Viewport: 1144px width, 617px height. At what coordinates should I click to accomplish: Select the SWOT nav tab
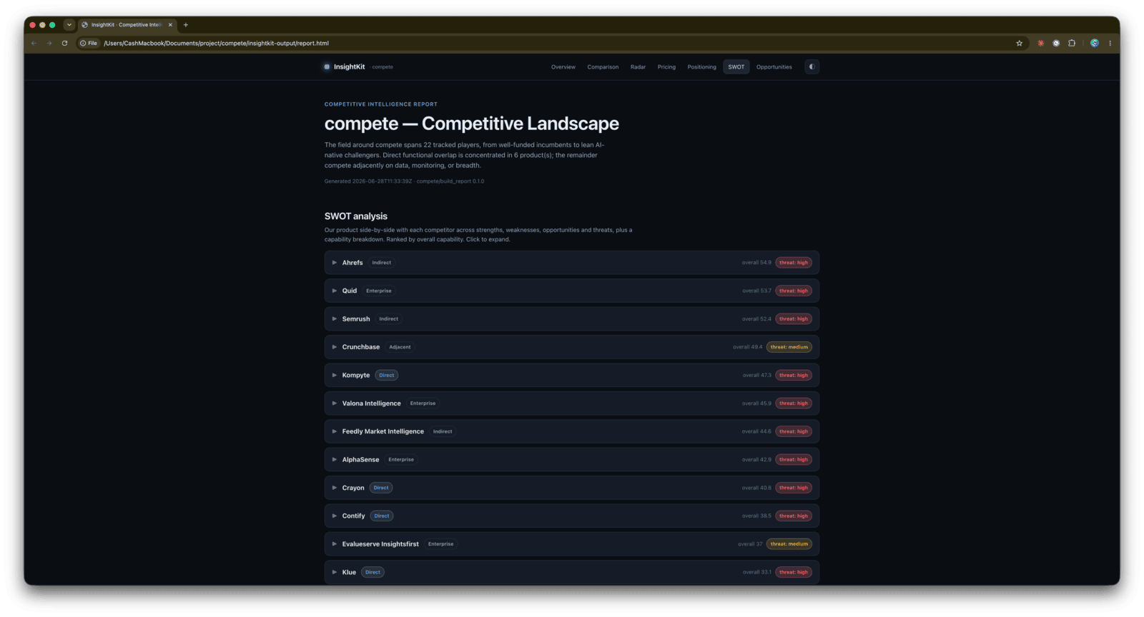tap(736, 67)
